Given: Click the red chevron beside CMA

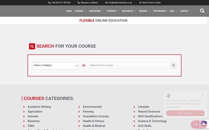Looking at the screenshot, I should pos(24,126).
